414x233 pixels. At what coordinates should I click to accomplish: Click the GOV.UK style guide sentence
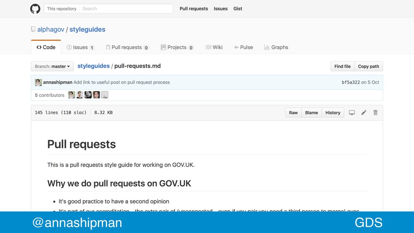(121, 165)
